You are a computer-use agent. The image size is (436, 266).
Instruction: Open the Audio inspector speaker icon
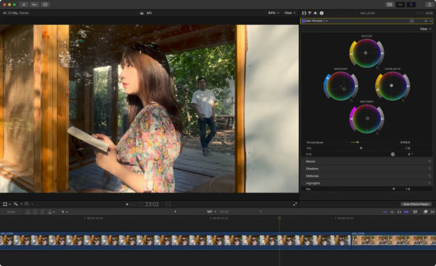tap(316, 13)
